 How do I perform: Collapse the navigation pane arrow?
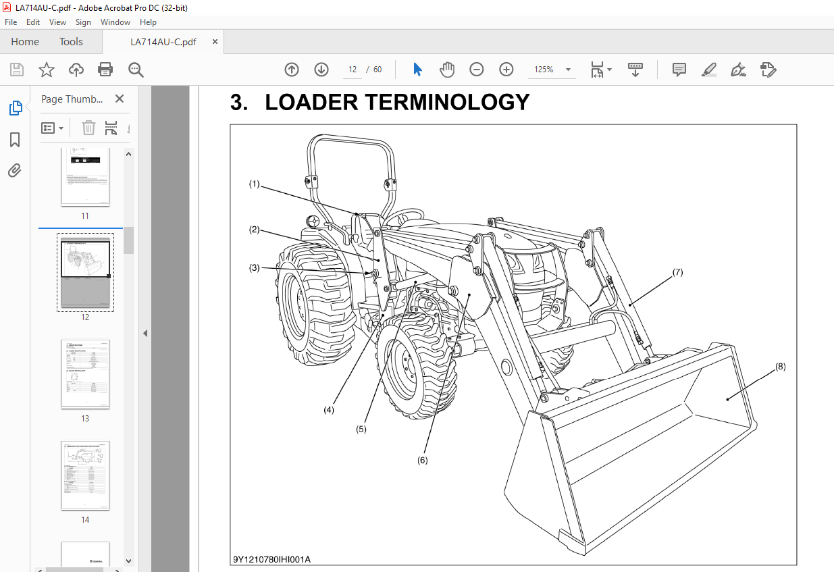(x=145, y=333)
